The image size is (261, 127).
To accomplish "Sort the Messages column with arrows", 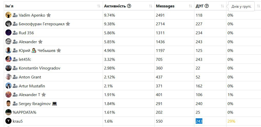I will (190, 6).
